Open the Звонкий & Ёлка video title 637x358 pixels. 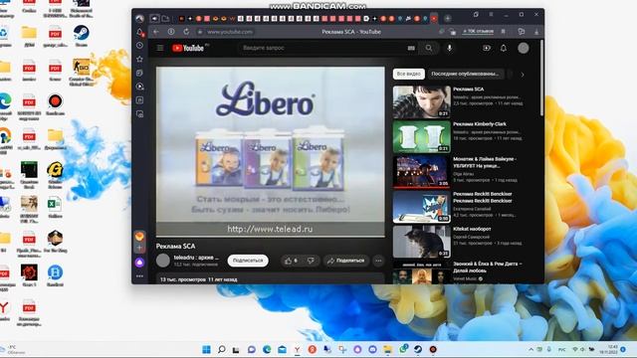click(x=487, y=268)
